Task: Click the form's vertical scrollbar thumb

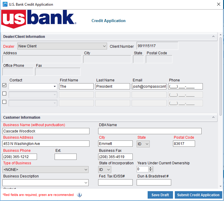Action: (221, 76)
